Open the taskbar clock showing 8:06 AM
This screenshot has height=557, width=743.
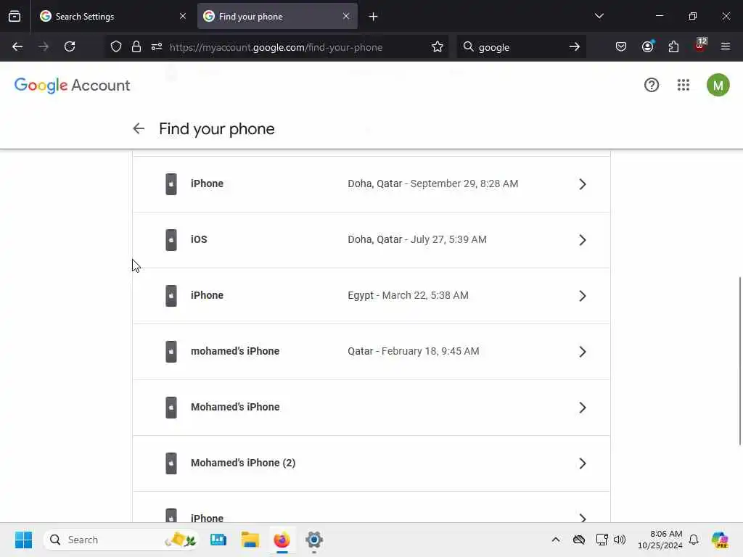pyautogui.click(x=660, y=540)
